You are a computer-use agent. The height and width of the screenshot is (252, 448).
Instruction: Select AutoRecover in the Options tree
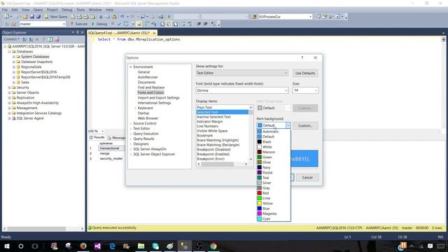pyautogui.click(x=148, y=77)
